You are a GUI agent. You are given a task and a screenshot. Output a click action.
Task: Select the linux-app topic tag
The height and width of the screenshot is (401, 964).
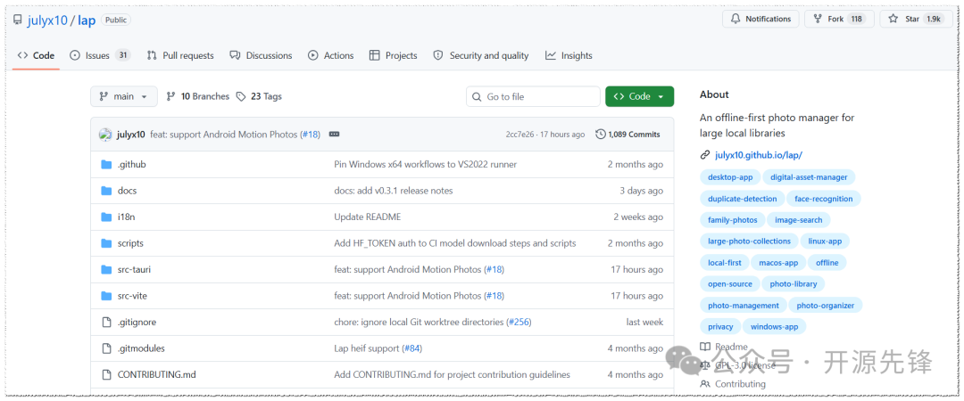pos(827,241)
